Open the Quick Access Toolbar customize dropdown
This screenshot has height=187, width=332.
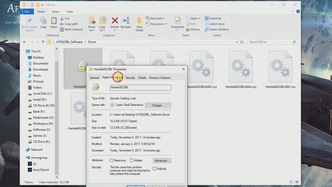coord(42,5)
